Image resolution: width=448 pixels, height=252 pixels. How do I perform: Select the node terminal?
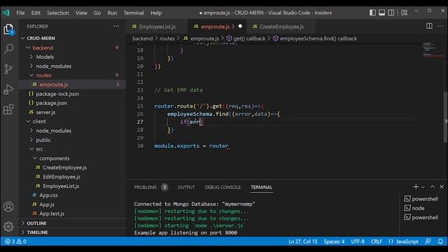coord(414,209)
